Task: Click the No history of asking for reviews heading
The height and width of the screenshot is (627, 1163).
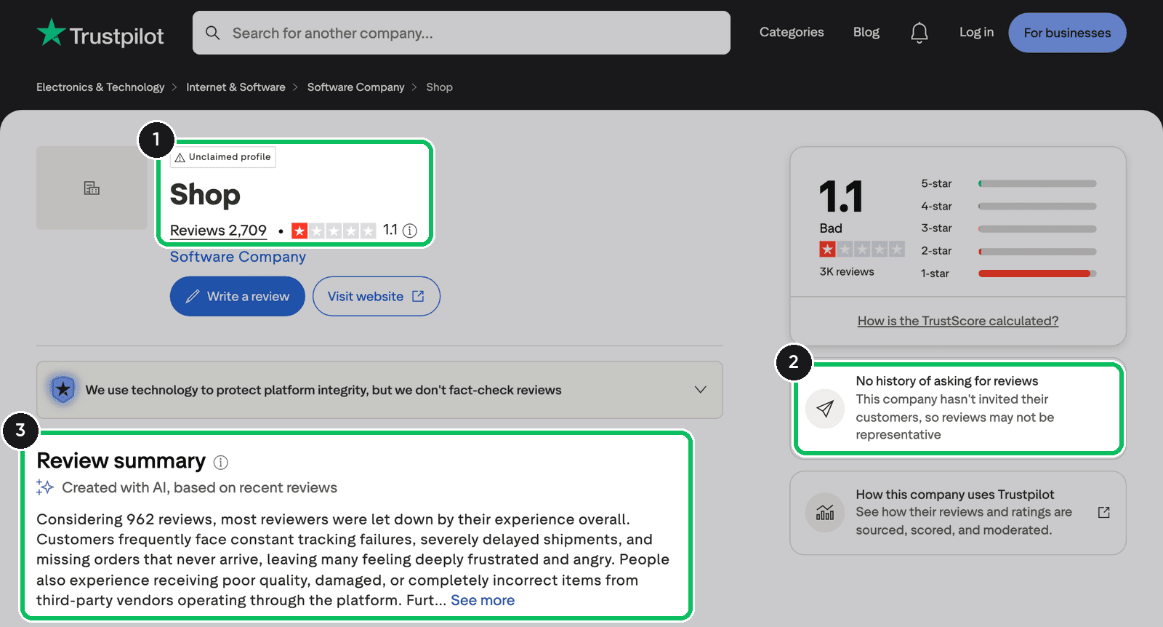Action: [x=947, y=381]
